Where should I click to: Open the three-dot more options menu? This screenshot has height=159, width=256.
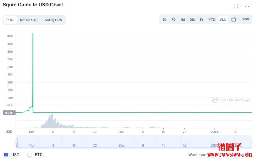247,6
